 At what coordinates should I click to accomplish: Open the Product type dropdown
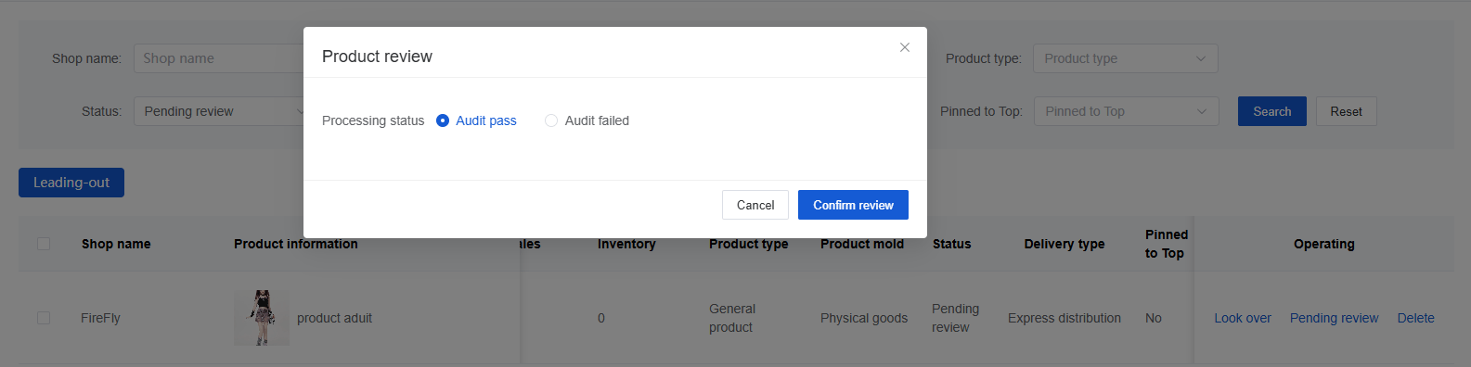click(1125, 58)
